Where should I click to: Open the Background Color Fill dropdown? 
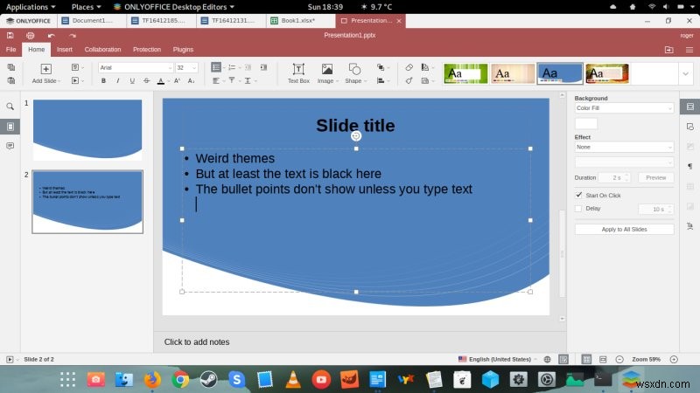point(624,107)
